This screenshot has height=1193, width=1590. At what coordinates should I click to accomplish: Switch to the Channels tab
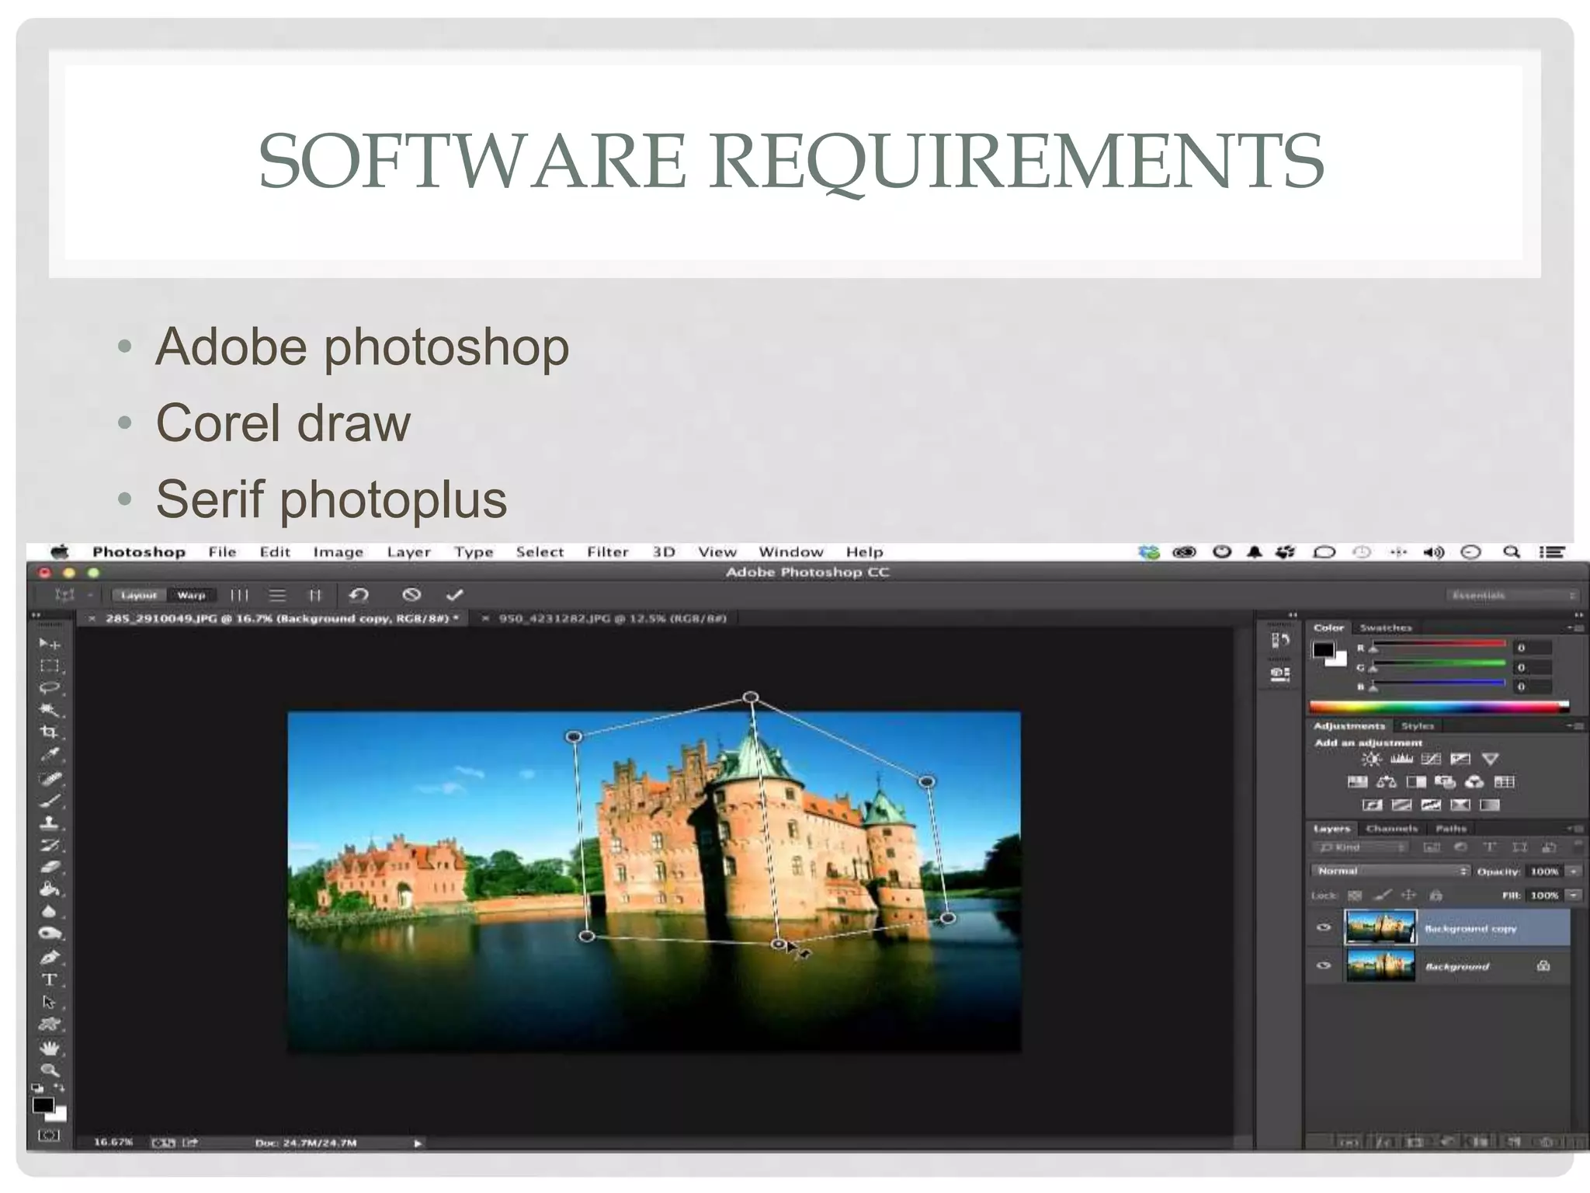click(1391, 829)
